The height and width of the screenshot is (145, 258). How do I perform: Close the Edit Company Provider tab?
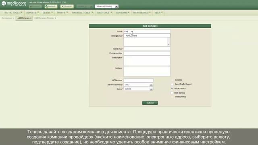(56, 18)
